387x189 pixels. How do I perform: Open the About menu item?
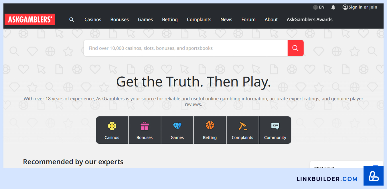click(271, 19)
